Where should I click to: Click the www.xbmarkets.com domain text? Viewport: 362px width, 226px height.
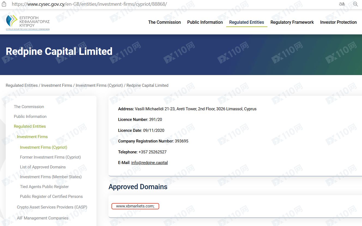pos(135,206)
